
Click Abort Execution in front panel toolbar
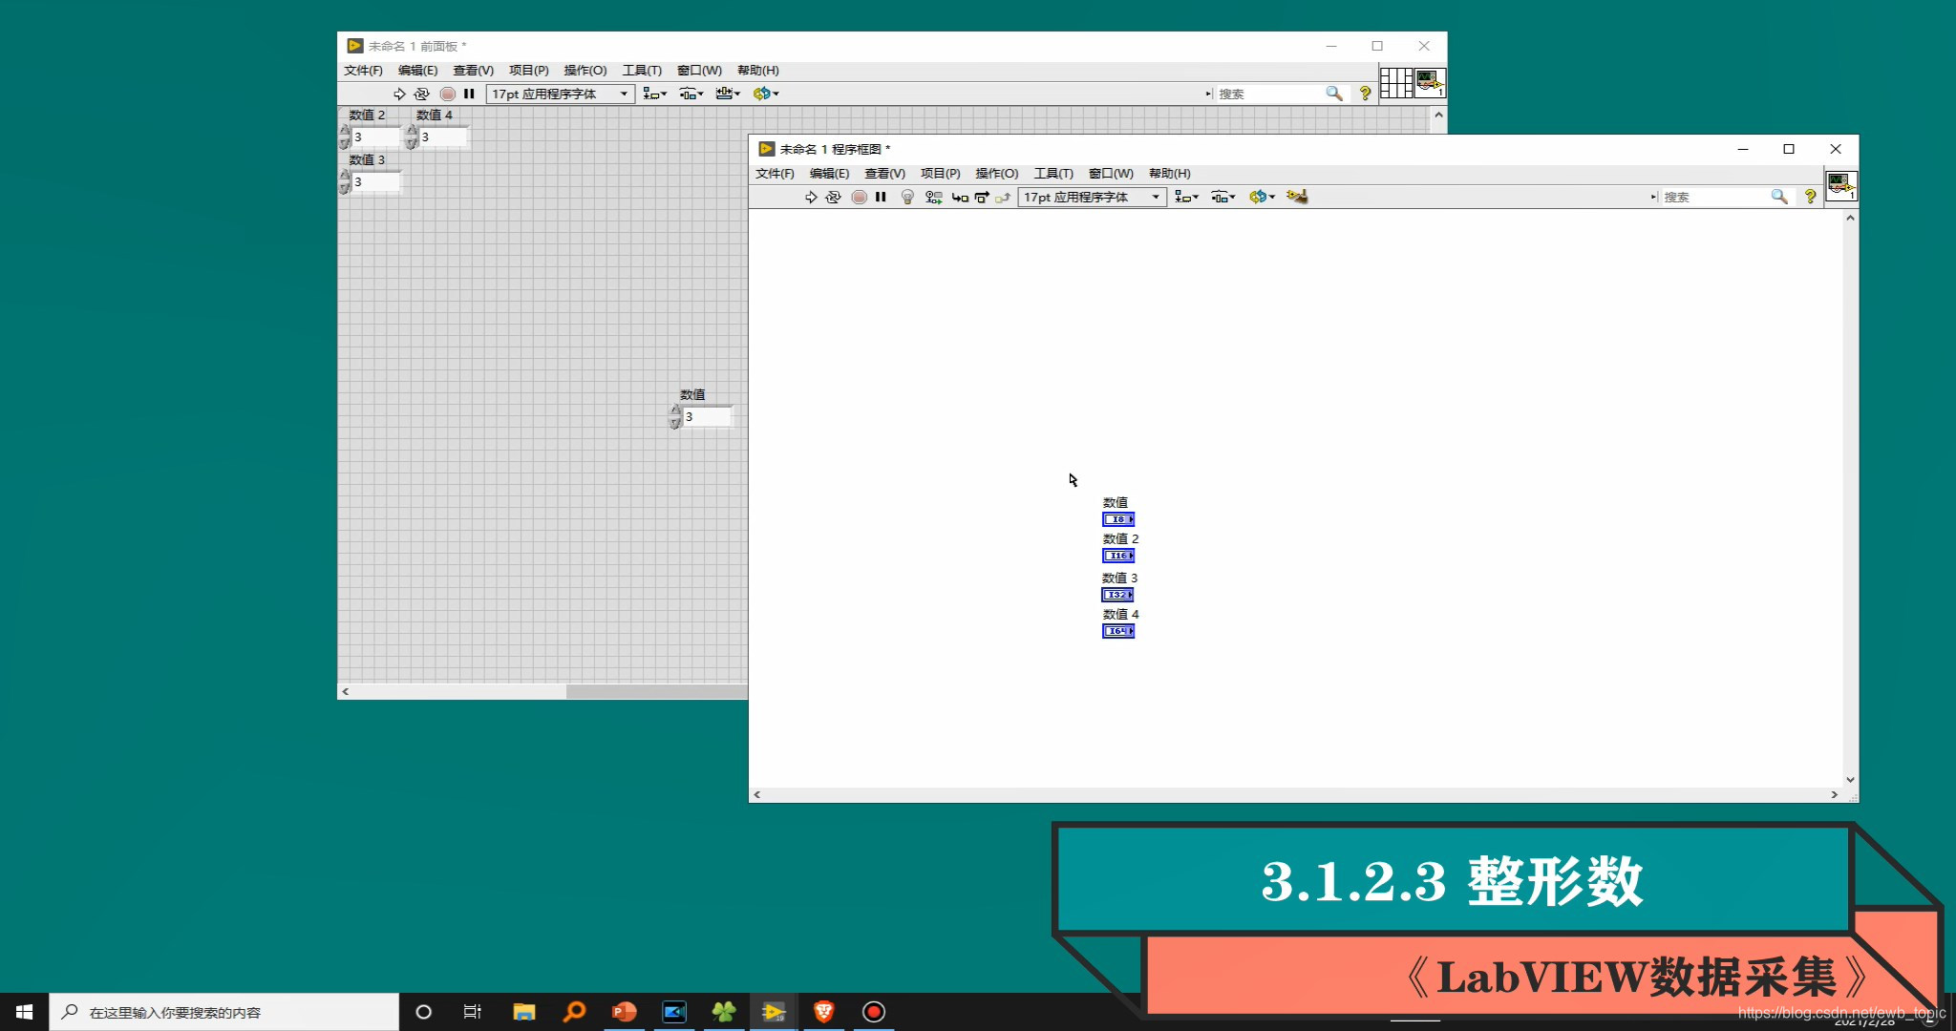(447, 94)
